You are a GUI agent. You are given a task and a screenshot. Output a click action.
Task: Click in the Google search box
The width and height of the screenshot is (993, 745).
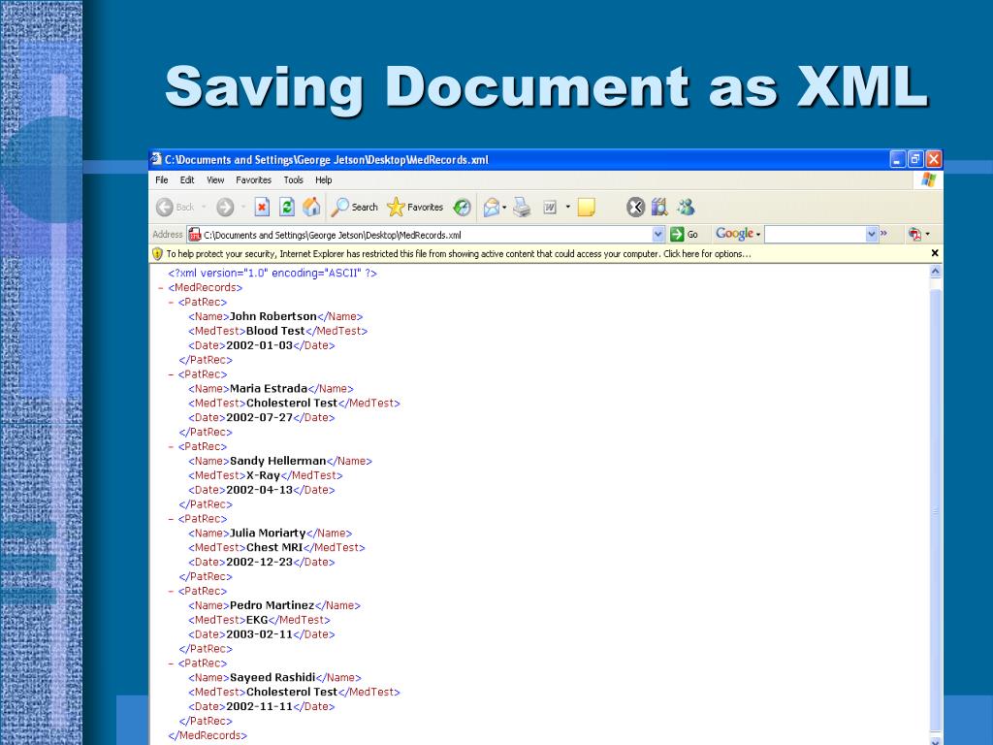click(x=815, y=235)
